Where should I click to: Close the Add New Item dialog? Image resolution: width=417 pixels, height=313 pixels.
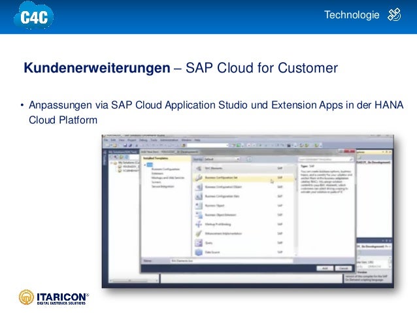[350, 152]
